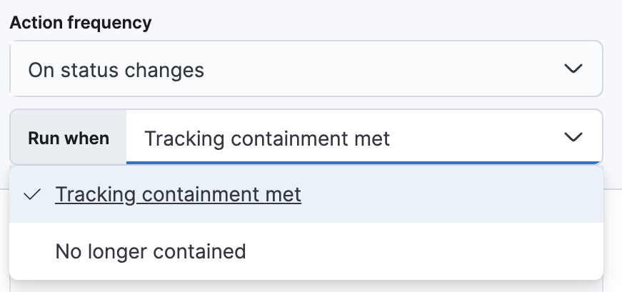
Task: Click the Run when prepend label
Action: tap(69, 138)
